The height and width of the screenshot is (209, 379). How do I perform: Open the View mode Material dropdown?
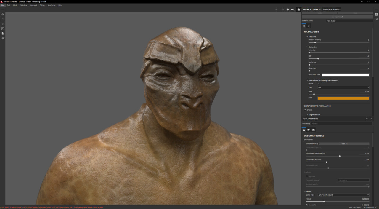[342, 124]
